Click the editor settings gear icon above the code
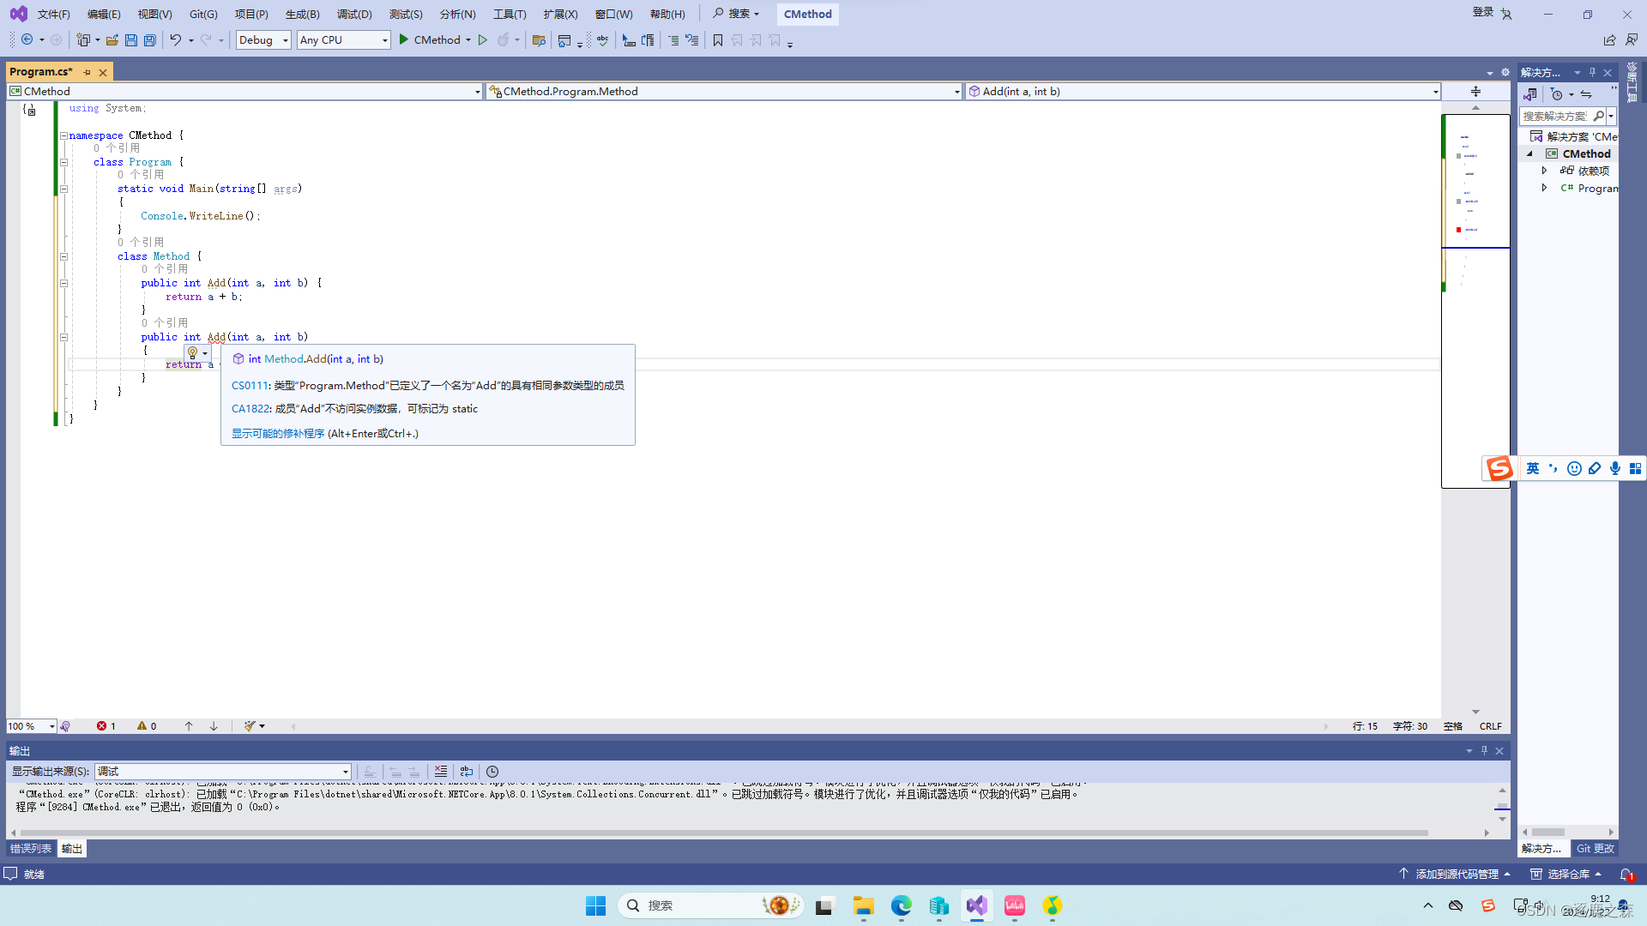This screenshot has height=926, width=1647. click(1505, 73)
